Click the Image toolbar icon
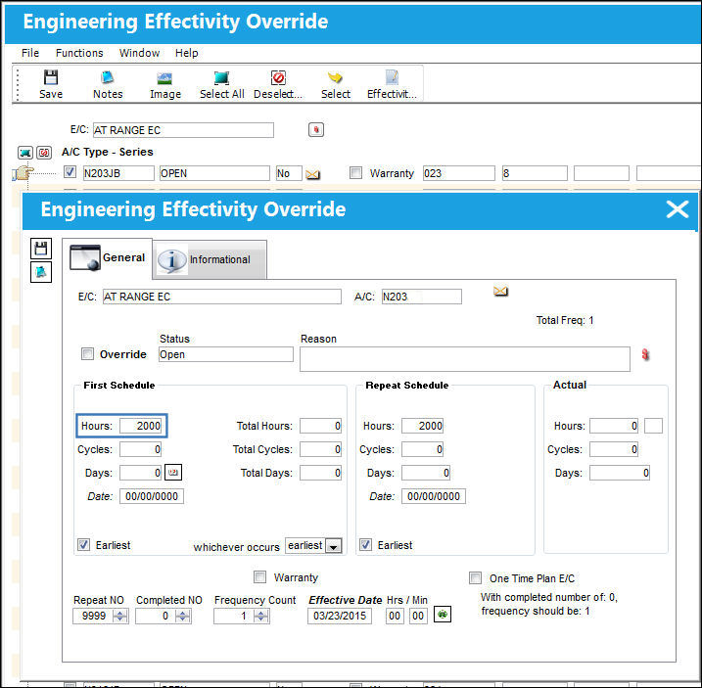 point(165,84)
